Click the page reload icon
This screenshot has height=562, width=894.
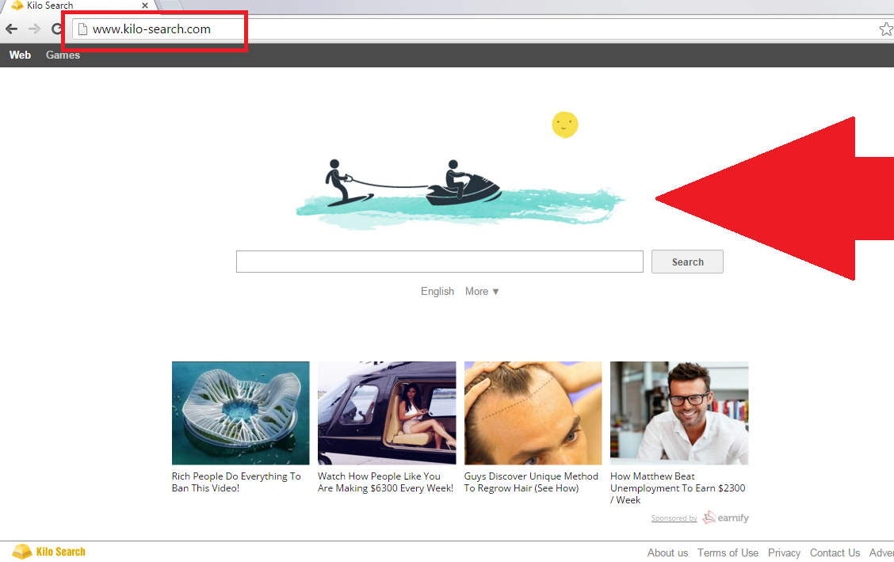pyautogui.click(x=57, y=29)
